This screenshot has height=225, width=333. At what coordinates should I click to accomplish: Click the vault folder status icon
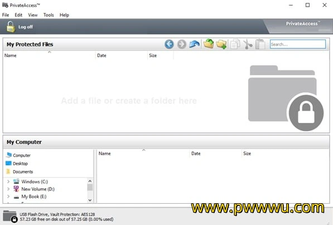(10, 217)
